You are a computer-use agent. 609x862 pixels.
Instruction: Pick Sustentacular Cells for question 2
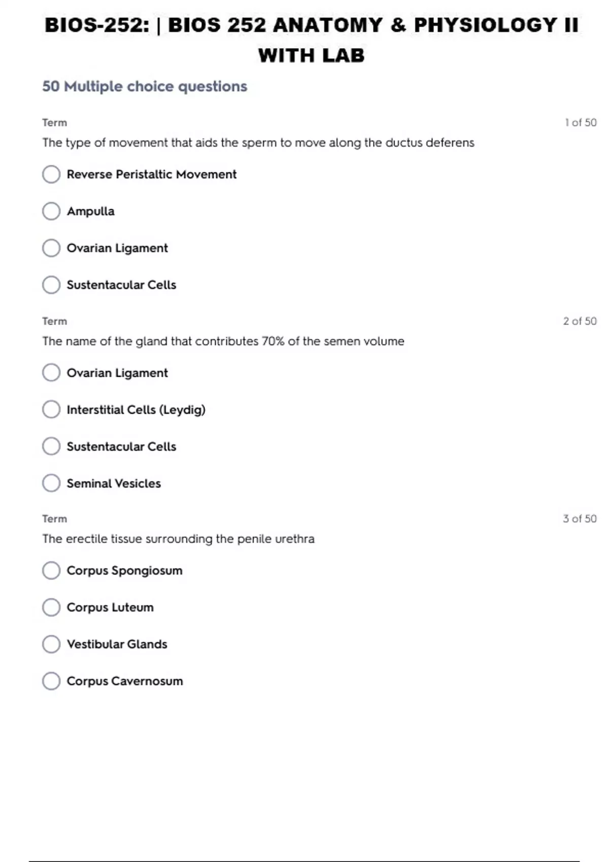(x=51, y=446)
